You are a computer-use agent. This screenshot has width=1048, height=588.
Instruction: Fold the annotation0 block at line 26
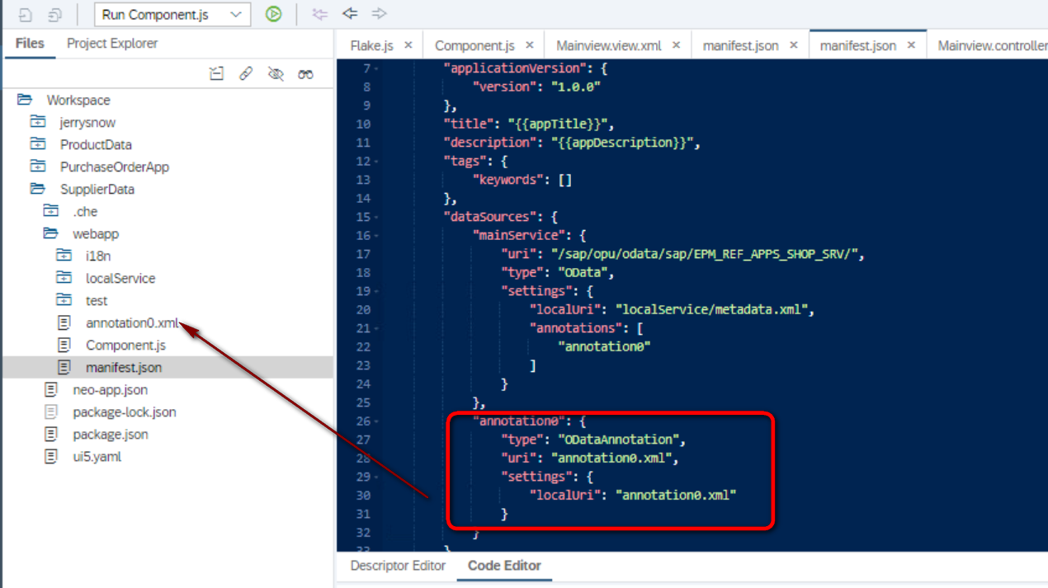377,421
